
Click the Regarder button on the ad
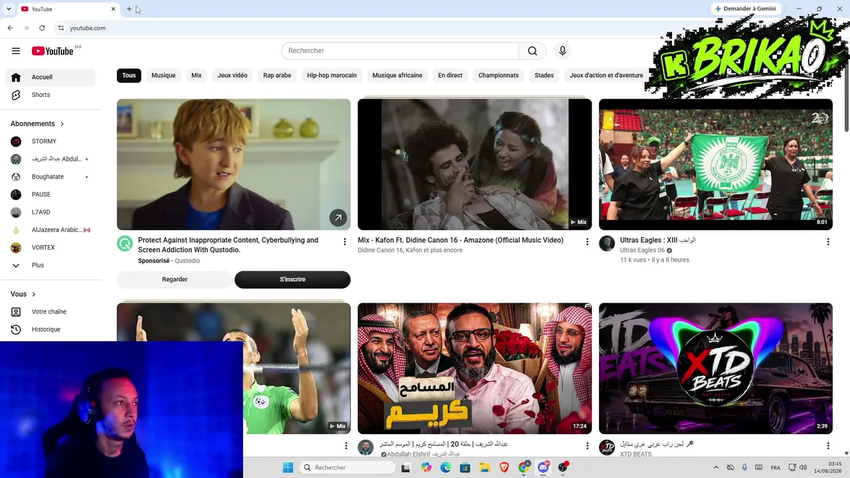click(x=175, y=279)
